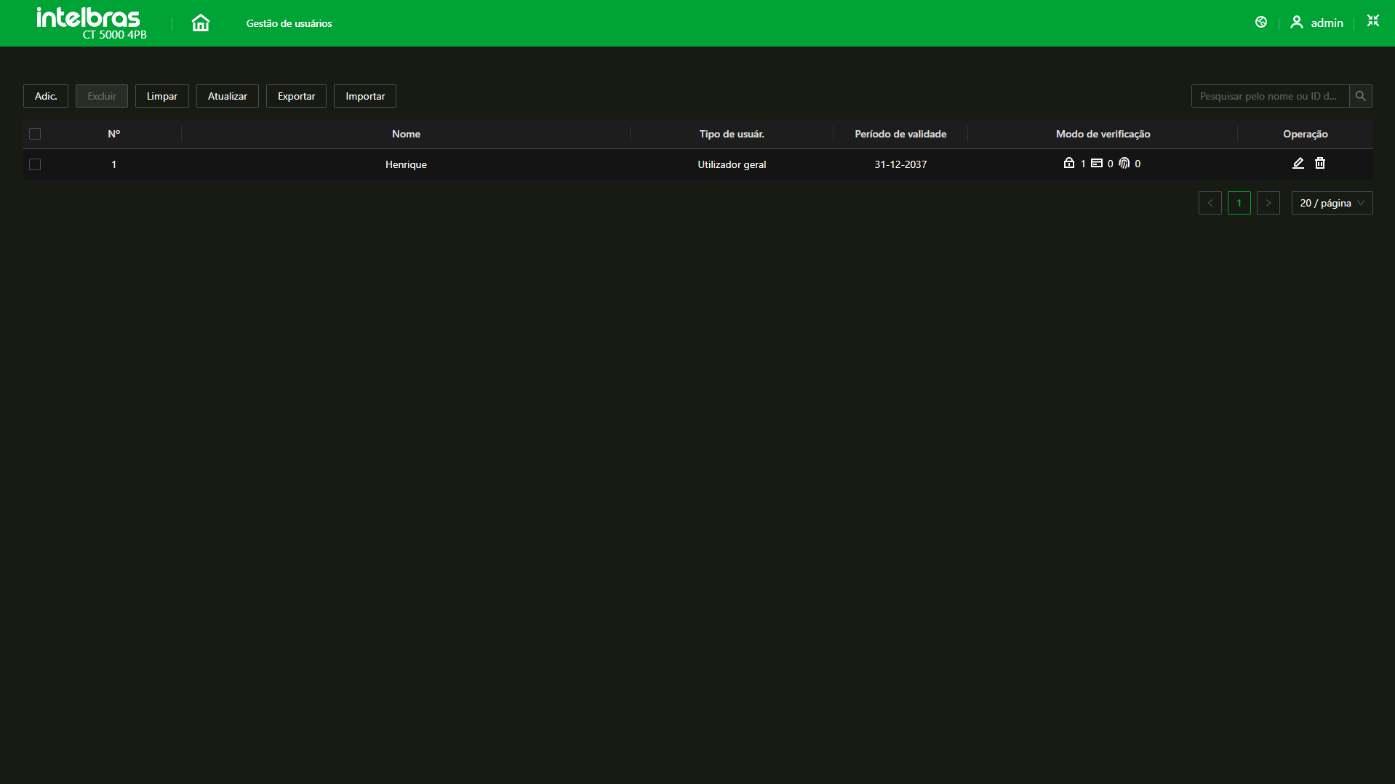Screen dimensions: 1395x784
Task: Select page 1 in pagination
Action: 1239,203
